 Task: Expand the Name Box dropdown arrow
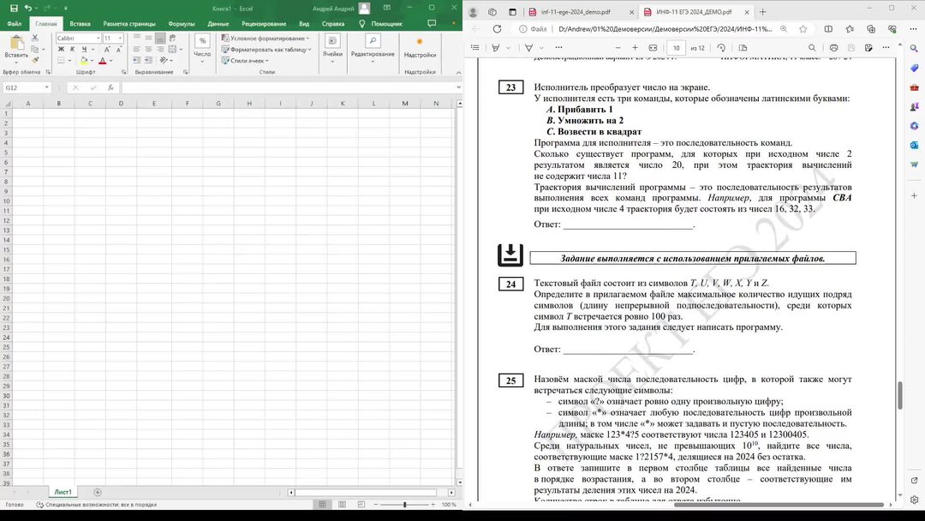click(x=46, y=87)
